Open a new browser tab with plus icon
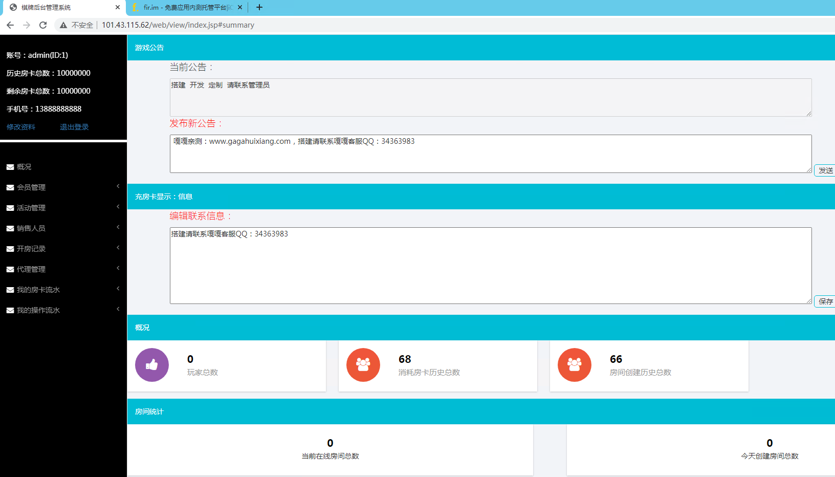 pyautogui.click(x=259, y=7)
